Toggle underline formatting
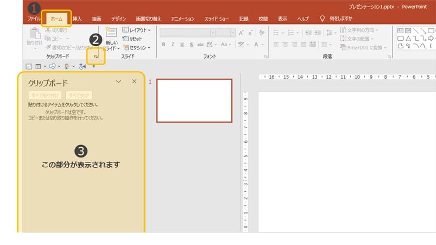 182,44
